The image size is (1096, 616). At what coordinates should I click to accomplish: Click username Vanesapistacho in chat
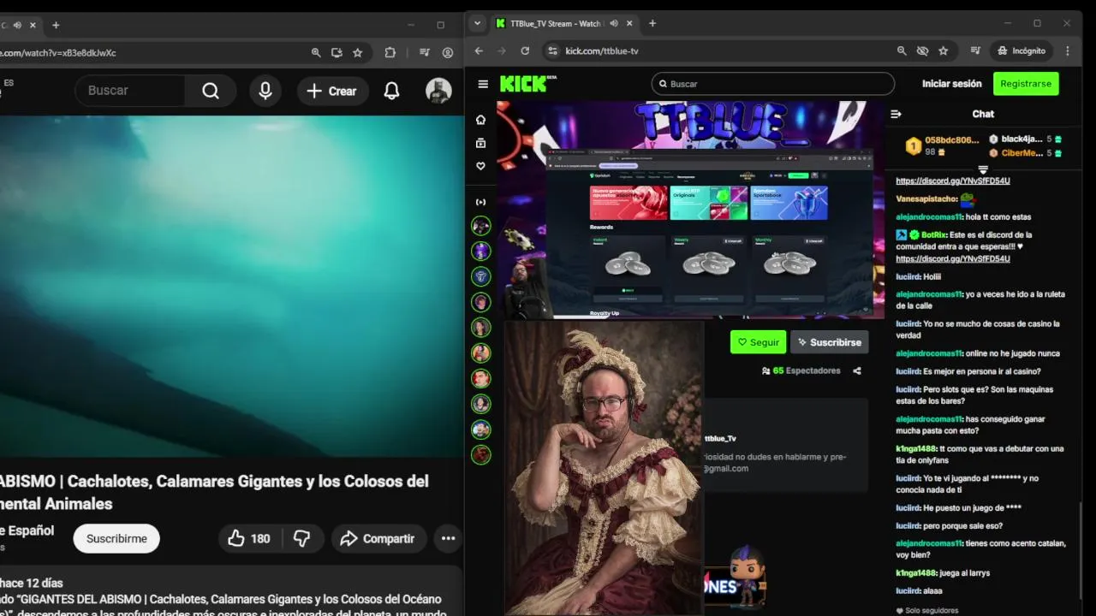(x=926, y=198)
